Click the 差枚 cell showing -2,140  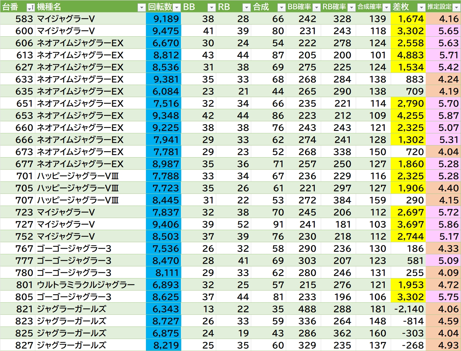(408, 309)
